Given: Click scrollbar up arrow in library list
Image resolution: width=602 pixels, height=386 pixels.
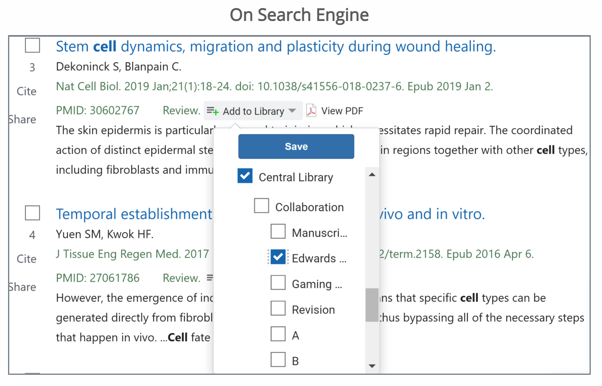Looking at the screenshot, I should tap(372, 174).
